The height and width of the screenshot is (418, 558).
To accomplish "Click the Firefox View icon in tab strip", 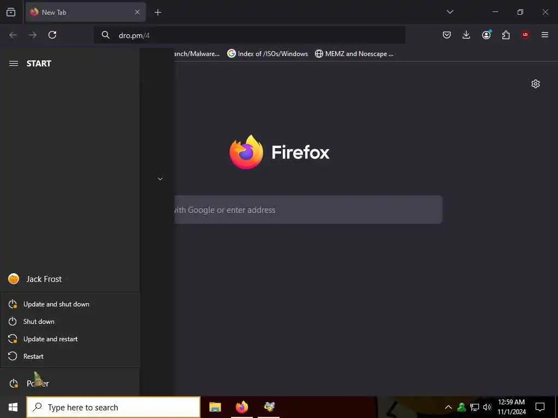I will pyautogui.click(x=11, y=12).
